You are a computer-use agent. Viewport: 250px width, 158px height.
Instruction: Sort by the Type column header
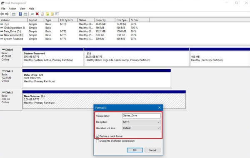[51, 20]
